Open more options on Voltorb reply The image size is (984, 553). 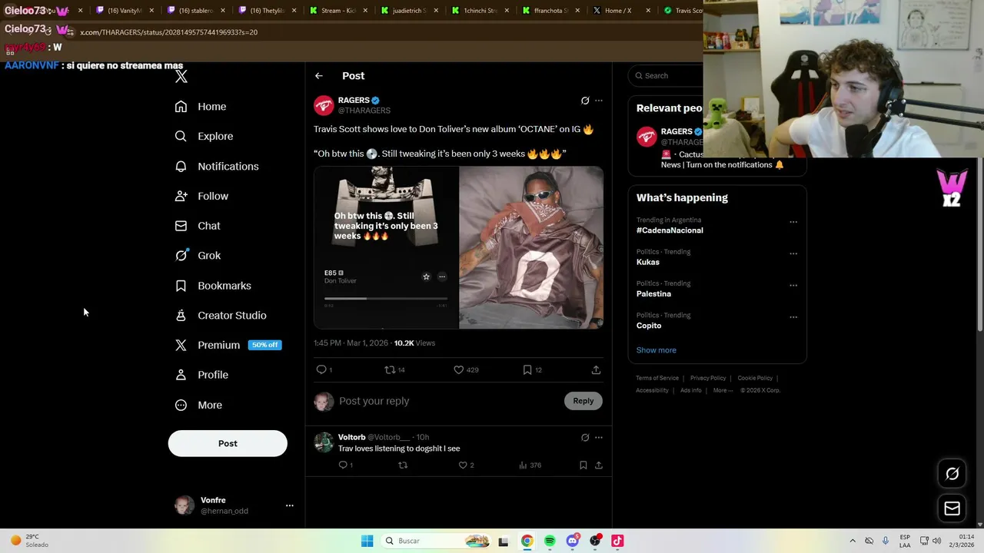pos(599,438)
